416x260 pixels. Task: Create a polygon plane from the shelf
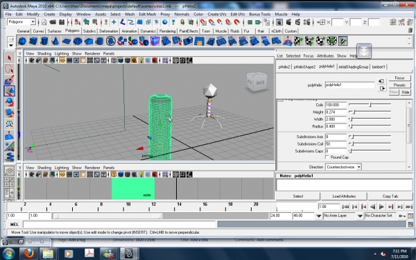pos(67,41)
